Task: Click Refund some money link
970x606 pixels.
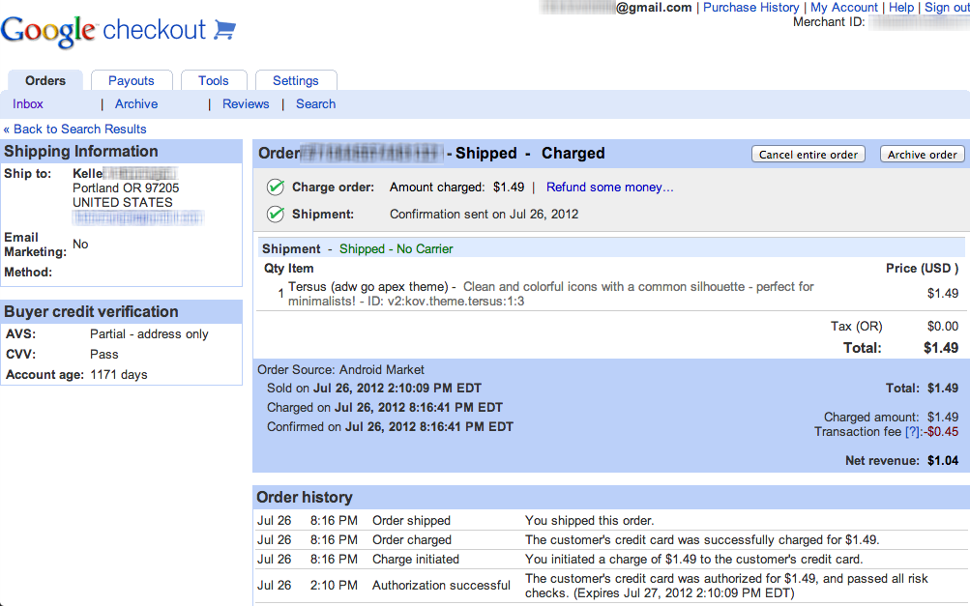Action: coord(609,188)
